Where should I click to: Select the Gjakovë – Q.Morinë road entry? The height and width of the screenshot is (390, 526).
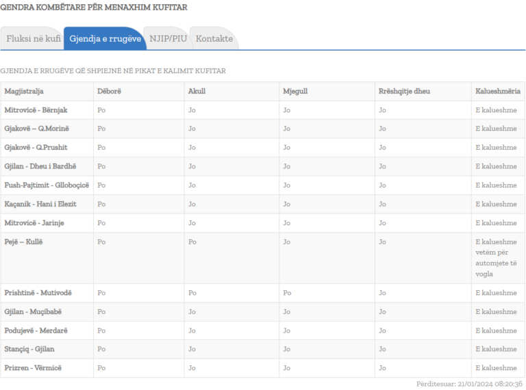point(37,129)
